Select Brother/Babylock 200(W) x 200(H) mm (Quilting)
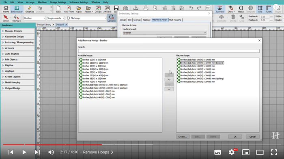284x159 pixels. (202, 79)
